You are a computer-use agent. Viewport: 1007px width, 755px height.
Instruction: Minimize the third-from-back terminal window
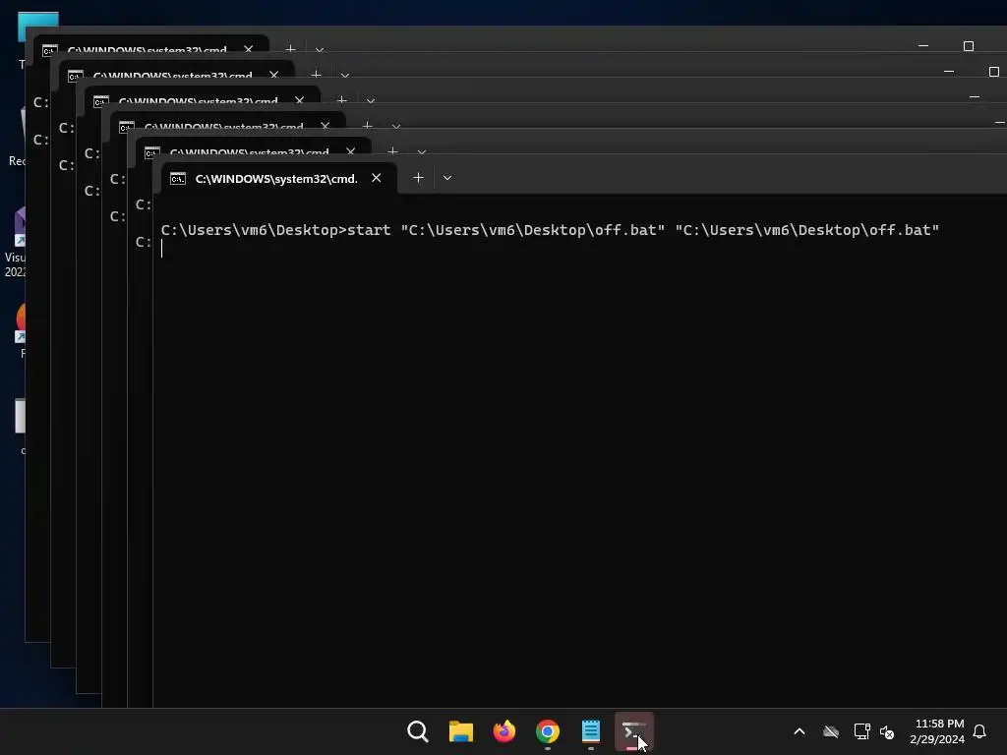(x=975, y=97)
